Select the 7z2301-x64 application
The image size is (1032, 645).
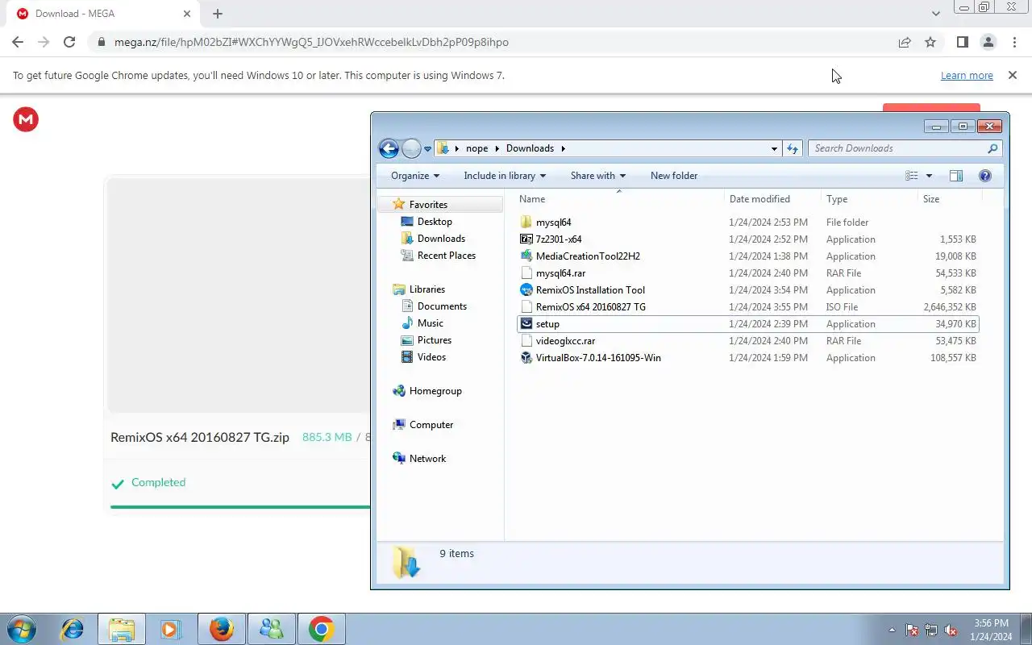pos(558,239)
